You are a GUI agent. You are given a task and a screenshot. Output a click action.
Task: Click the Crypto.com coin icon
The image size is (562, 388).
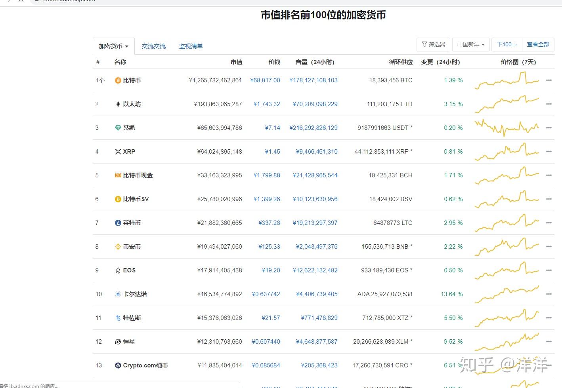(118, 365)
